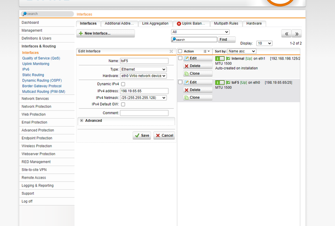Open the Dashboard menu item

pos(47,22)
